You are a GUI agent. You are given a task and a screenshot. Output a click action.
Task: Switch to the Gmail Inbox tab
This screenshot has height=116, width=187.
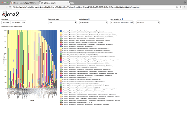pyautogui.click(x=24, y=3)
